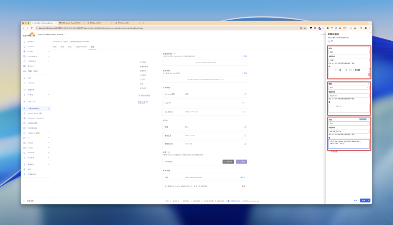Open type dropdown for NAT64_PREFIX variable
Viewport: 393px width, 225px height.
[349, 123]
